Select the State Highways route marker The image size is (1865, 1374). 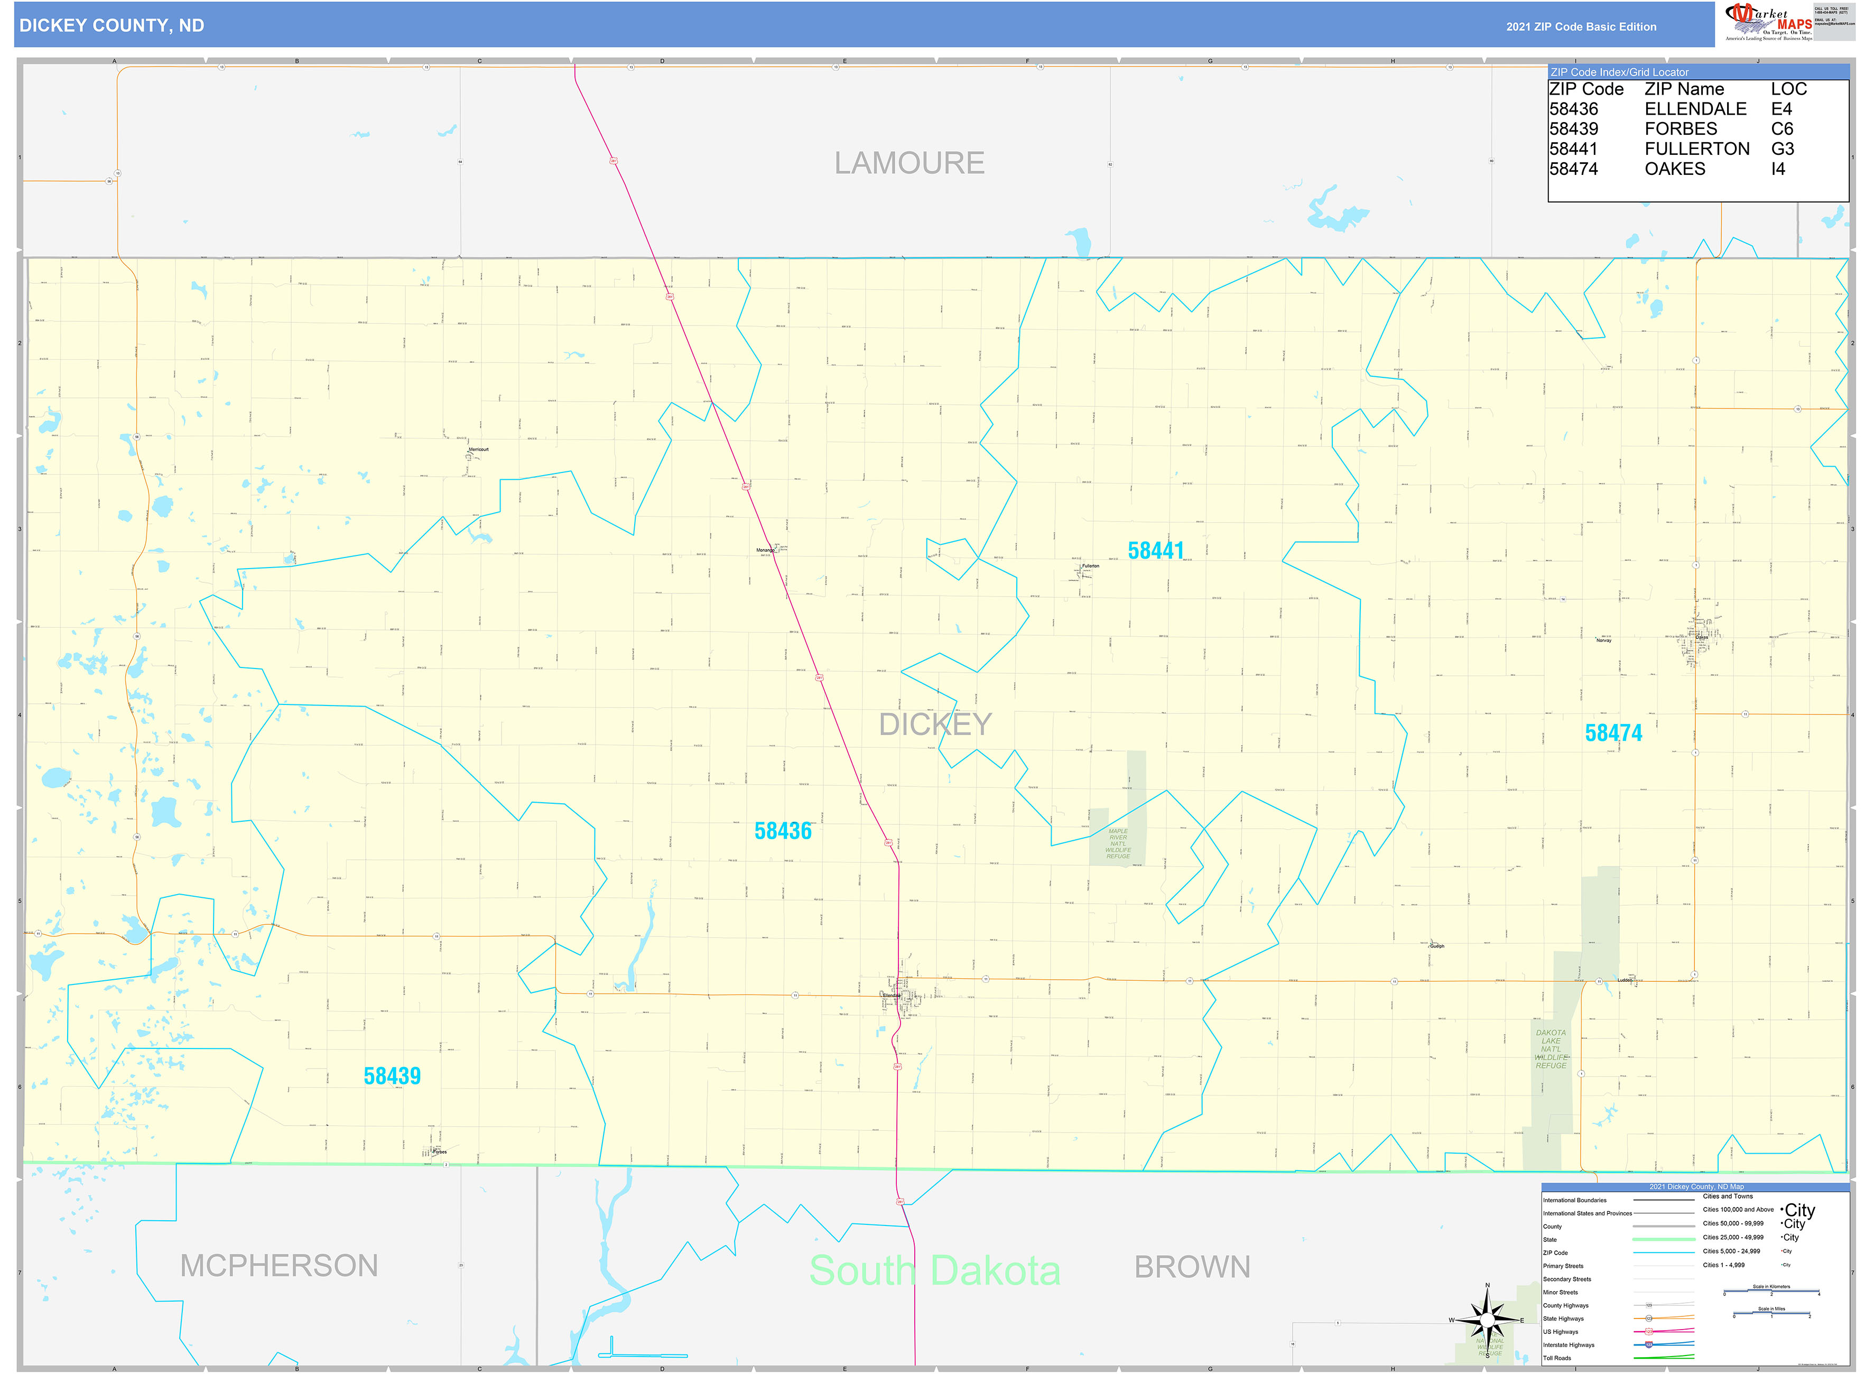1649,1319
